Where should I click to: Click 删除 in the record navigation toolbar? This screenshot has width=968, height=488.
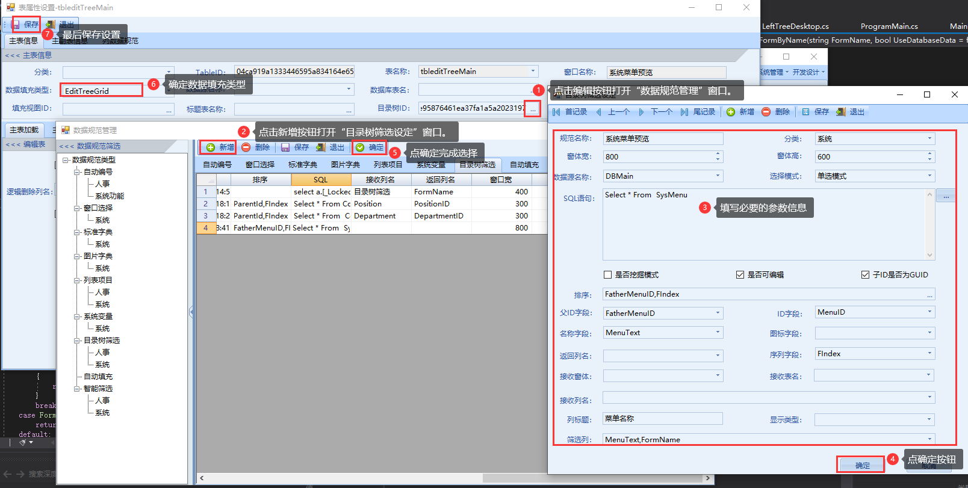776,112
